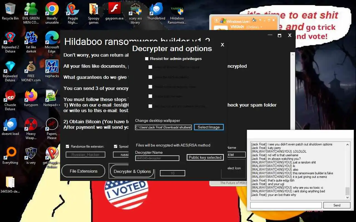This screenshot has height=222, width=356.
Task: Click the chat scrollbar up arrow
Action: 347,145
